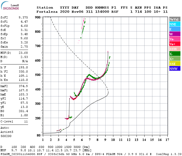Click the foE value 3.31
182x156 pixels.
pos(24,30)
